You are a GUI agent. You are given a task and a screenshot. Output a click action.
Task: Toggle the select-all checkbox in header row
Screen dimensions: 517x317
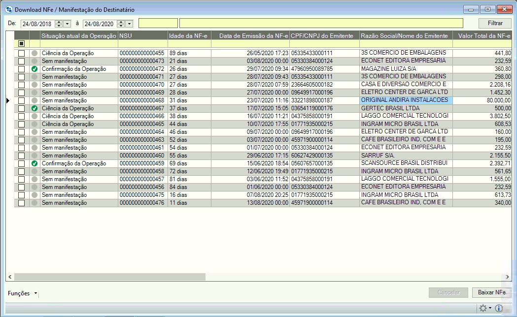tap(21, 44)
